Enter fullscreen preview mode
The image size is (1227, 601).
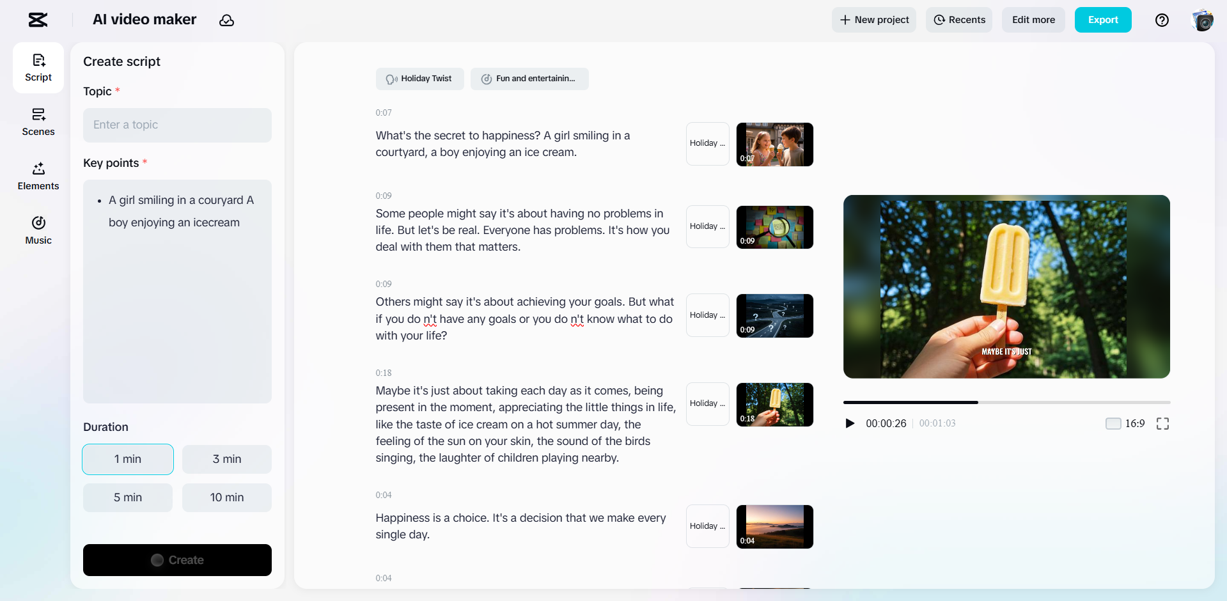[x=1162, y=423]
